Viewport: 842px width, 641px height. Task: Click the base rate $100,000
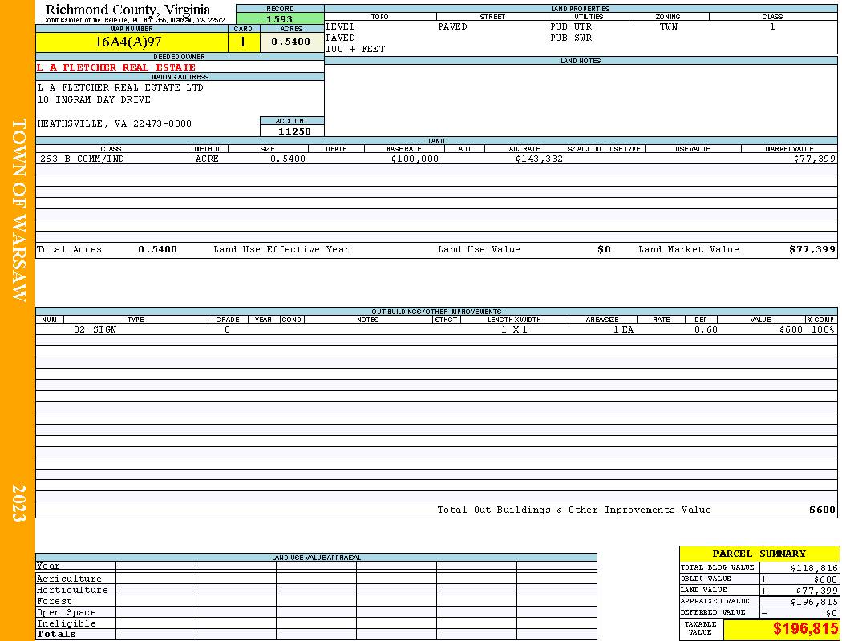415,159
